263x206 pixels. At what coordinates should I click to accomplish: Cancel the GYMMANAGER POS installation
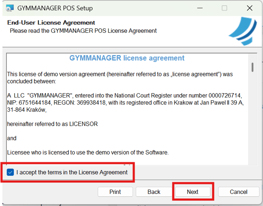coord(239,192)
